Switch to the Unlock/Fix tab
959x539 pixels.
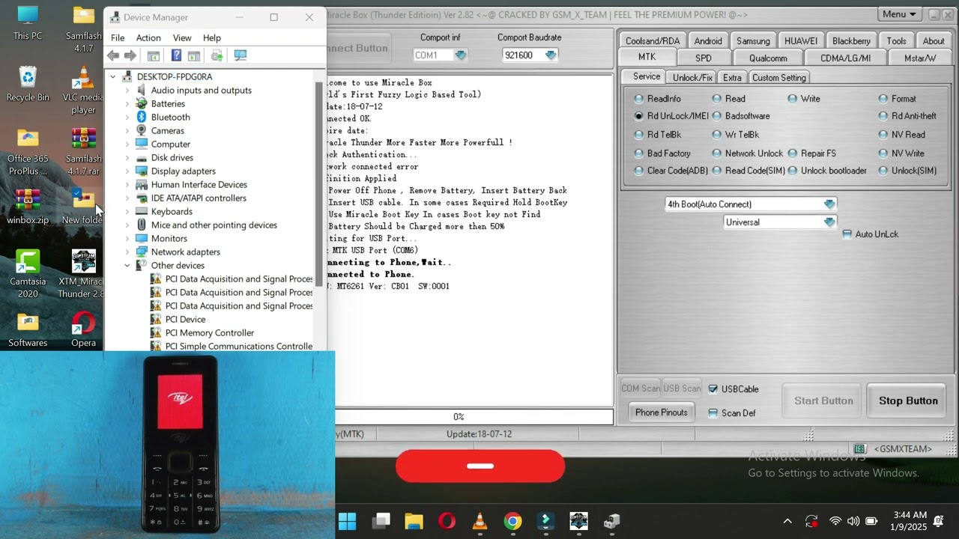[x=692, y=77]
